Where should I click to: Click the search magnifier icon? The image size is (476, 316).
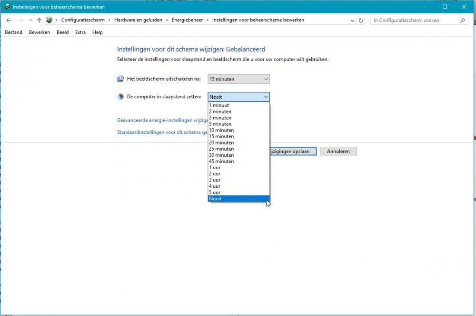(x=462, y=20)
